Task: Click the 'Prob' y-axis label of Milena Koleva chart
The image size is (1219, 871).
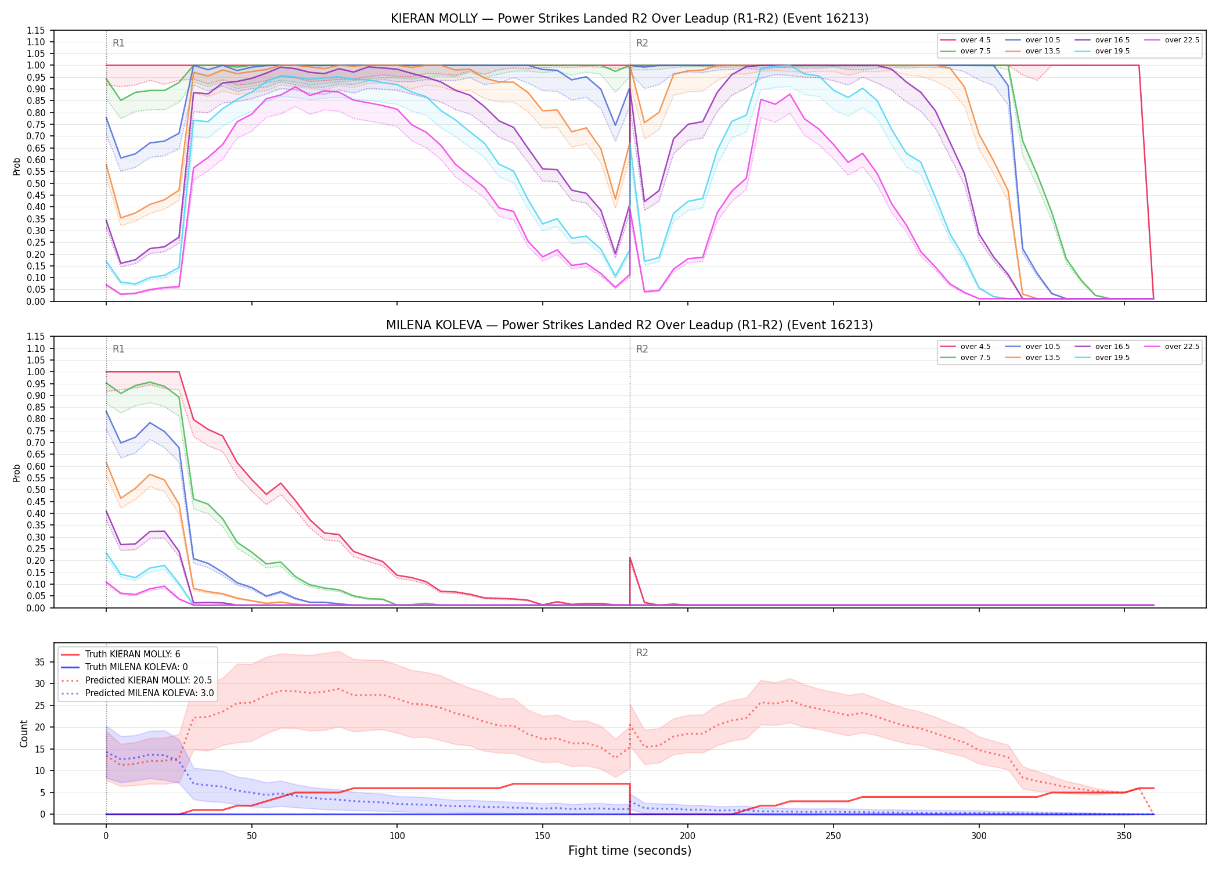Action: [x=17, y=473]
